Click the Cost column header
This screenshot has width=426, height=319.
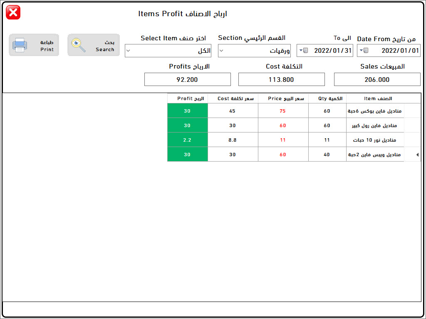(233, 98)
